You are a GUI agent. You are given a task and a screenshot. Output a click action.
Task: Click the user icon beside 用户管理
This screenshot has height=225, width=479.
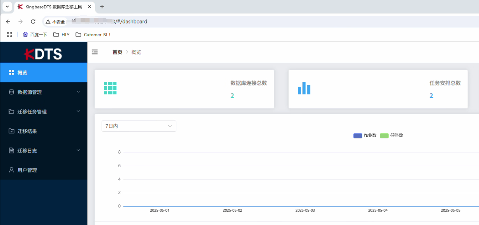click(11, 170)
